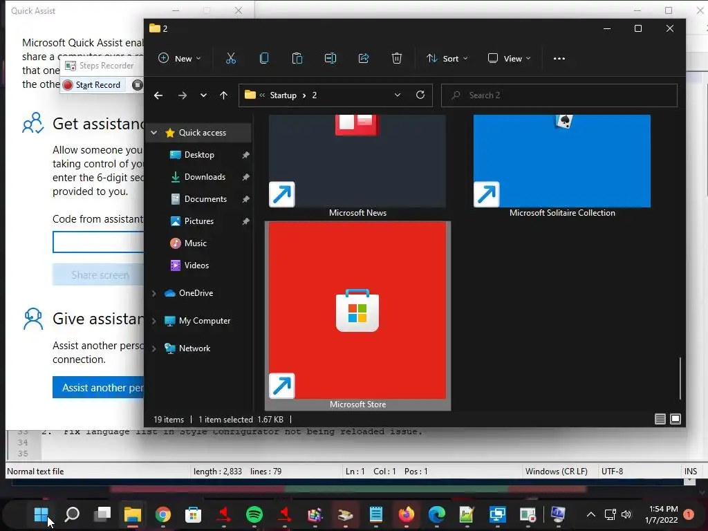
Task: Click the UTF-8 encoding status entry
Action: (x=613, y=472)
